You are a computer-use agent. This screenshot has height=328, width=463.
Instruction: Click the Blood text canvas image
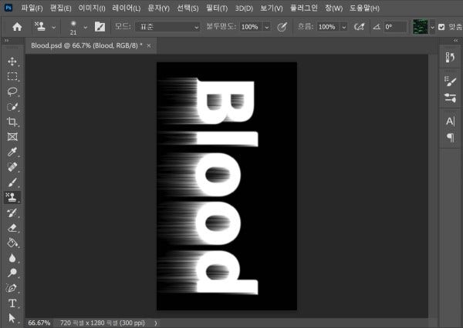[x=226, y=186]
